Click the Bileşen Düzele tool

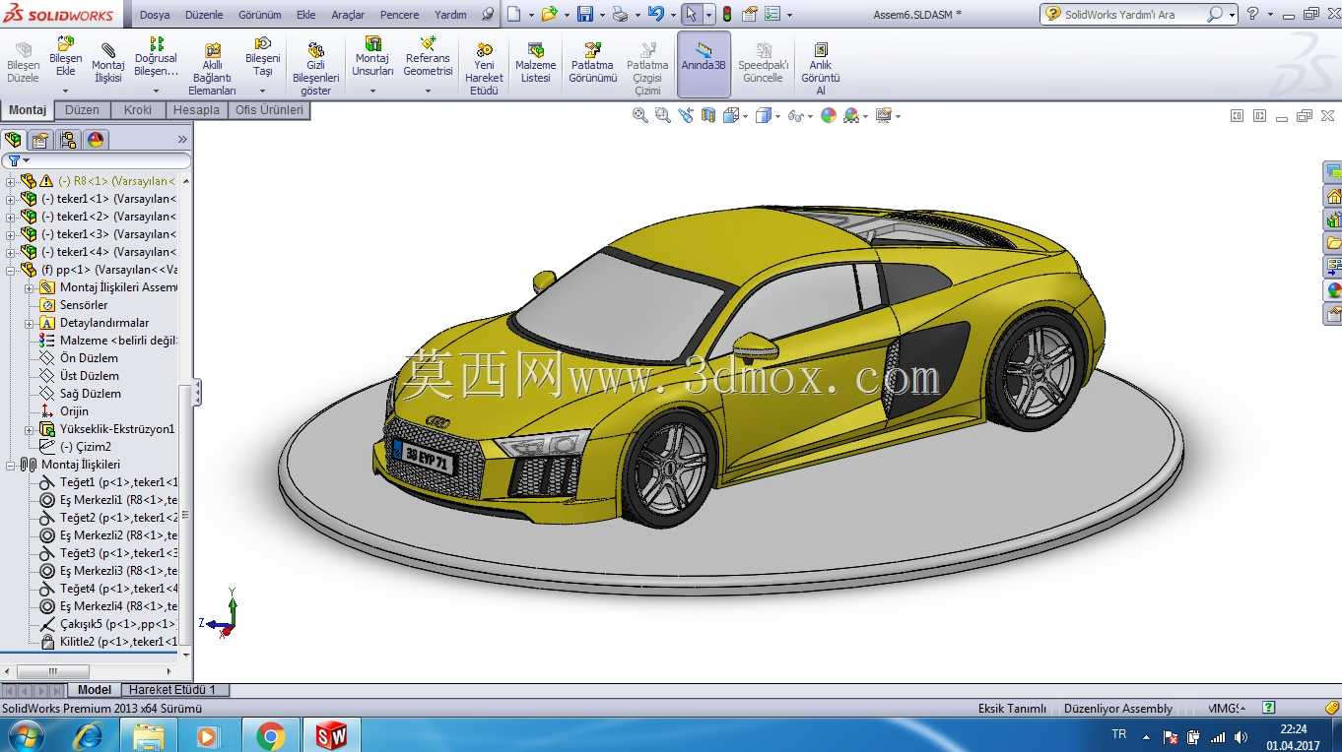(23, 63)
